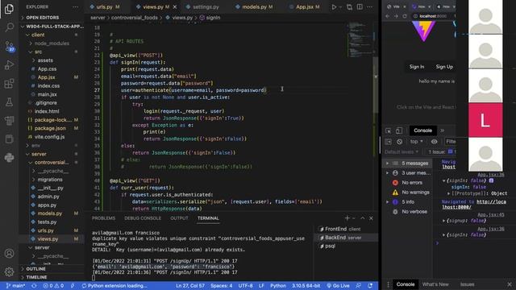Click errors and warnings count in status bar
The height and width of the screenshot is (290, 516).
pos(53,286)
